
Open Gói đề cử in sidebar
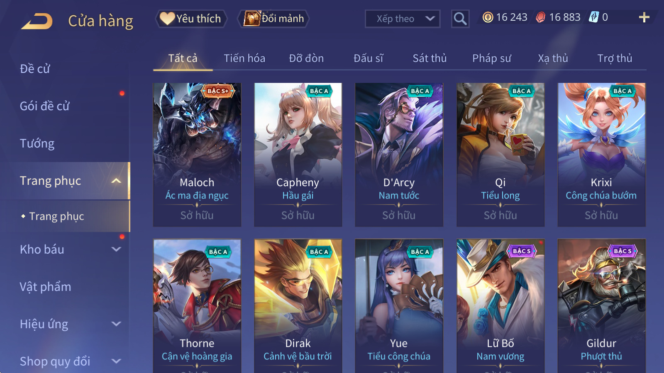pyautogui.click(x=45, y=106)
